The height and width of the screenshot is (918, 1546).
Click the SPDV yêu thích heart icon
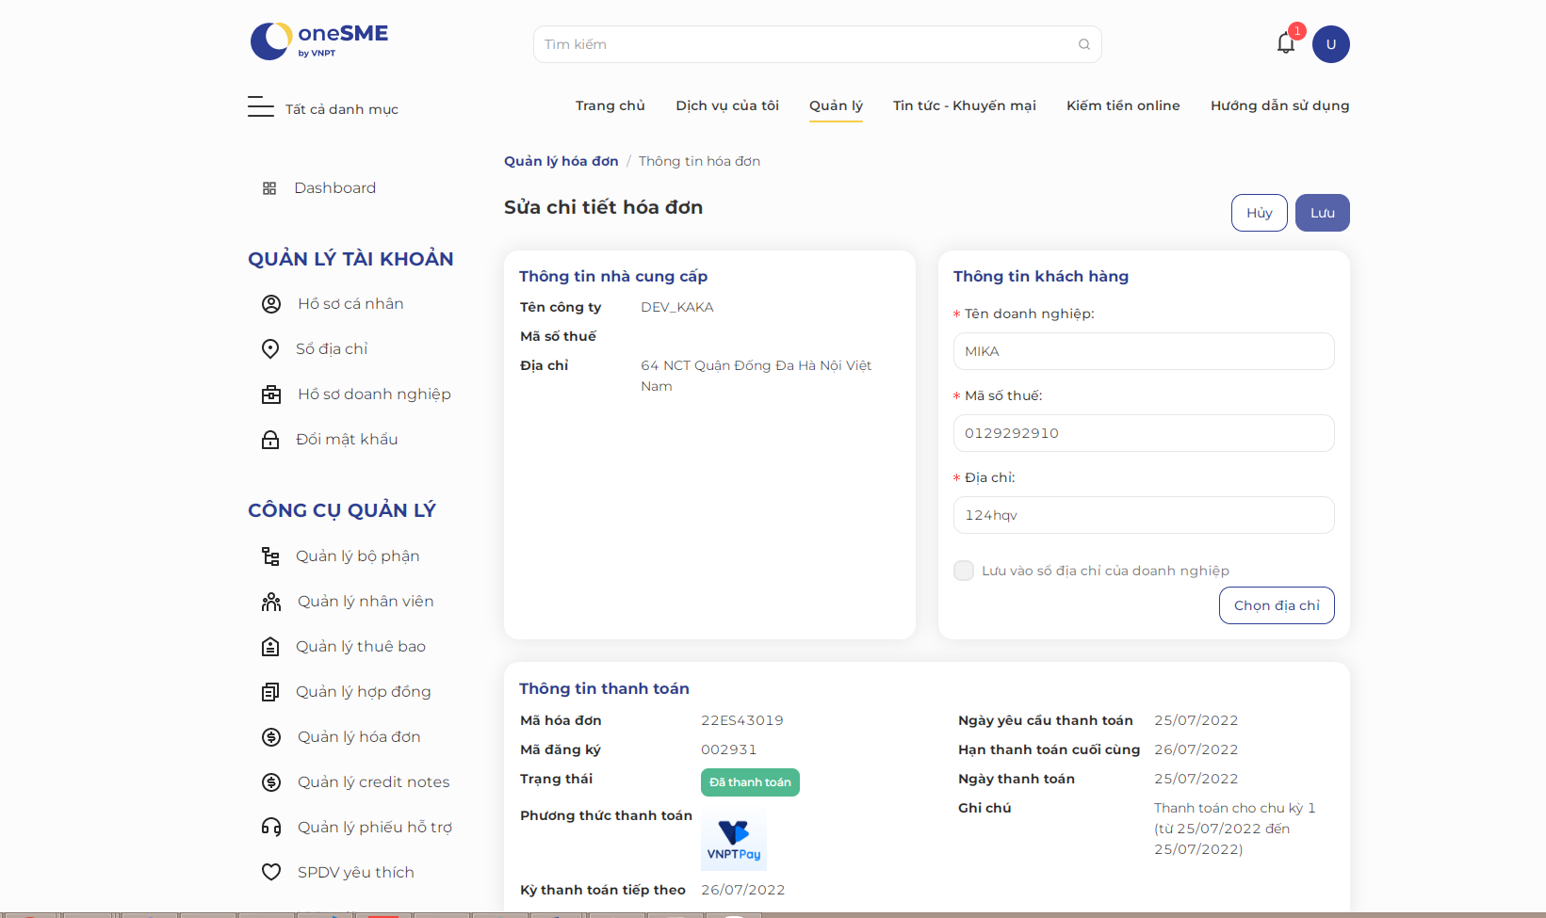[x=271, y=873]
